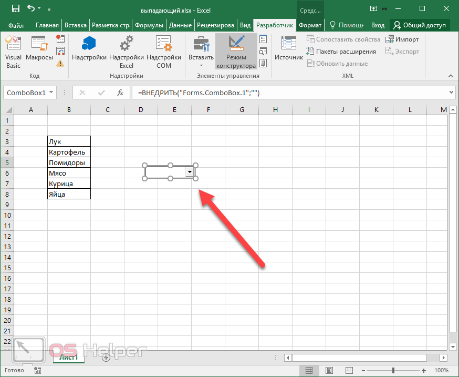This screenshot has height=377, width=459.
Task: Open Надстройки add-ins dialog
Action: (x=89, y=52)
